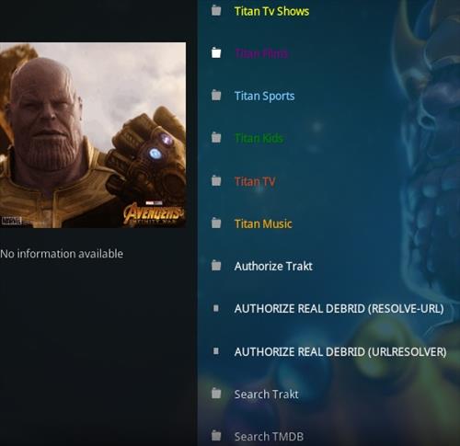Click the highlighted Titan Films folder icon
The width and height of the screenshot is (460, 446).
(x=216, y=52)
